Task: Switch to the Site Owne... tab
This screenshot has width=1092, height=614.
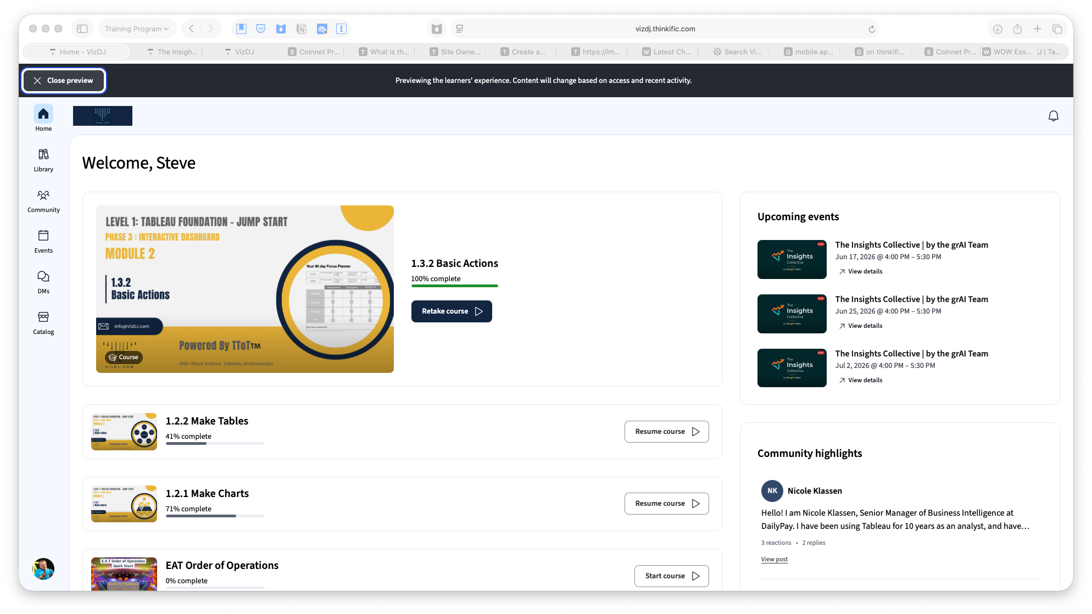Action: (x=455, y=52)
